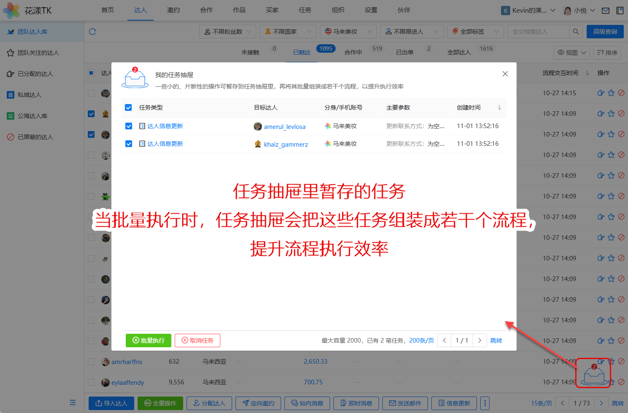The width and height of the screenshot is (628, 413).
Task: Uncheck the khaiz_gammerz task checkbox
Action: tap(129, 144)
